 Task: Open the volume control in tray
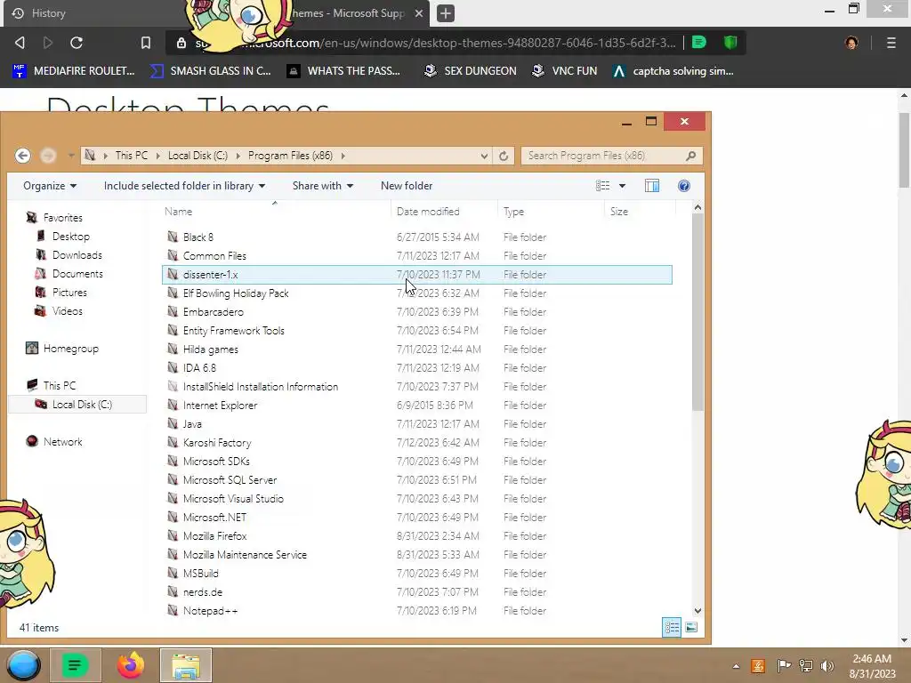[827, 665]
